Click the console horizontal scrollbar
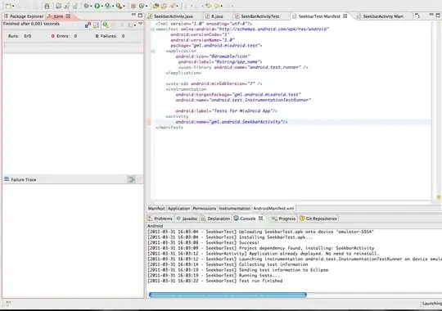Viewport: 442px width, 311px height. (228, 295)
